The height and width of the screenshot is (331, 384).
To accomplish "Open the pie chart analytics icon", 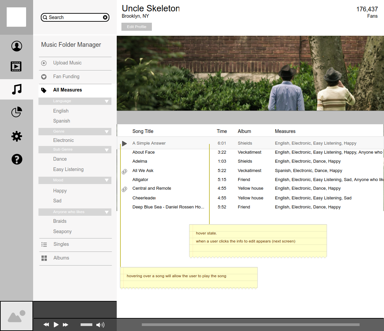I will pyautogui.click(x=17, y=112).
